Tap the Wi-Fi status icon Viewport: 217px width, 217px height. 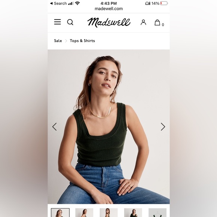point(77,3)
